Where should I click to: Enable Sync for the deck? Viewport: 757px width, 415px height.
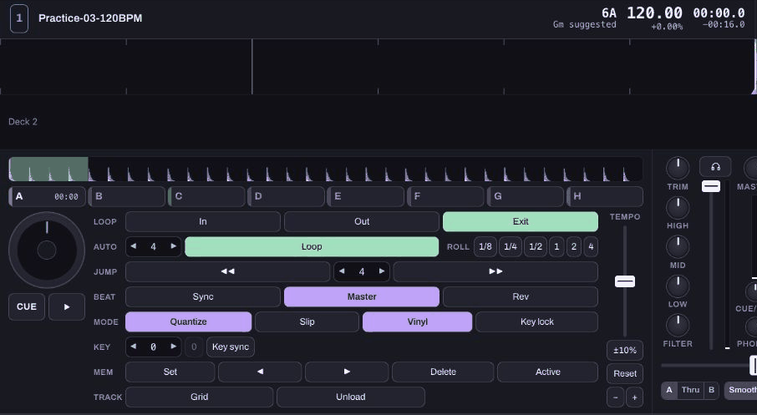203,296
